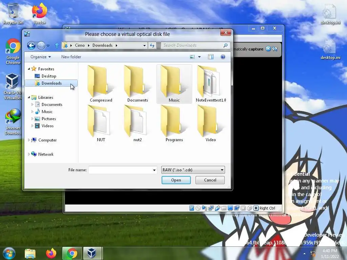Open recent pages dropdown beside Forward arrow
The height and width of the screenshot is (260, 347).
coord(48,46)
